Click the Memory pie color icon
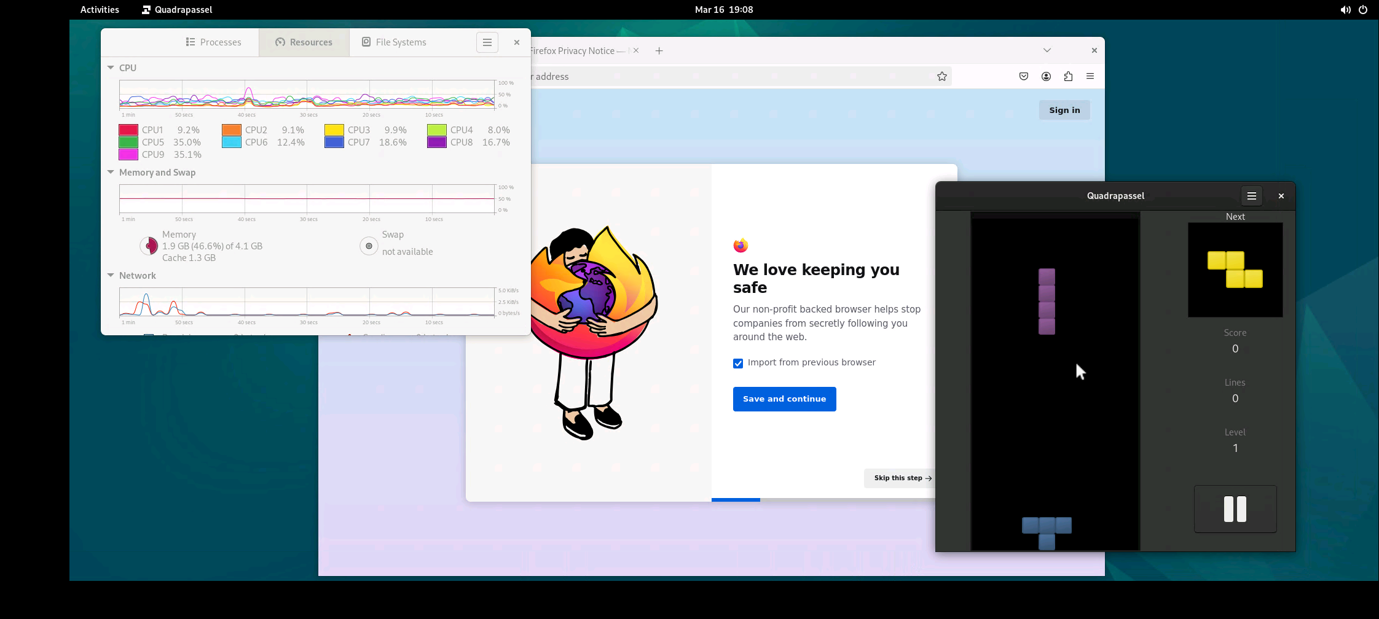Viewport: 1379px width, 619px height. click(149, 246)
